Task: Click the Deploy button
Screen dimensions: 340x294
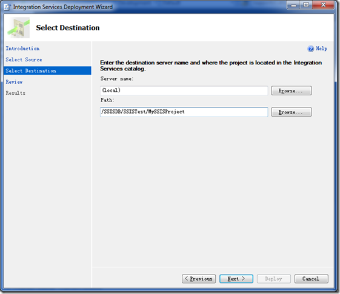Action: coord(274,279)
